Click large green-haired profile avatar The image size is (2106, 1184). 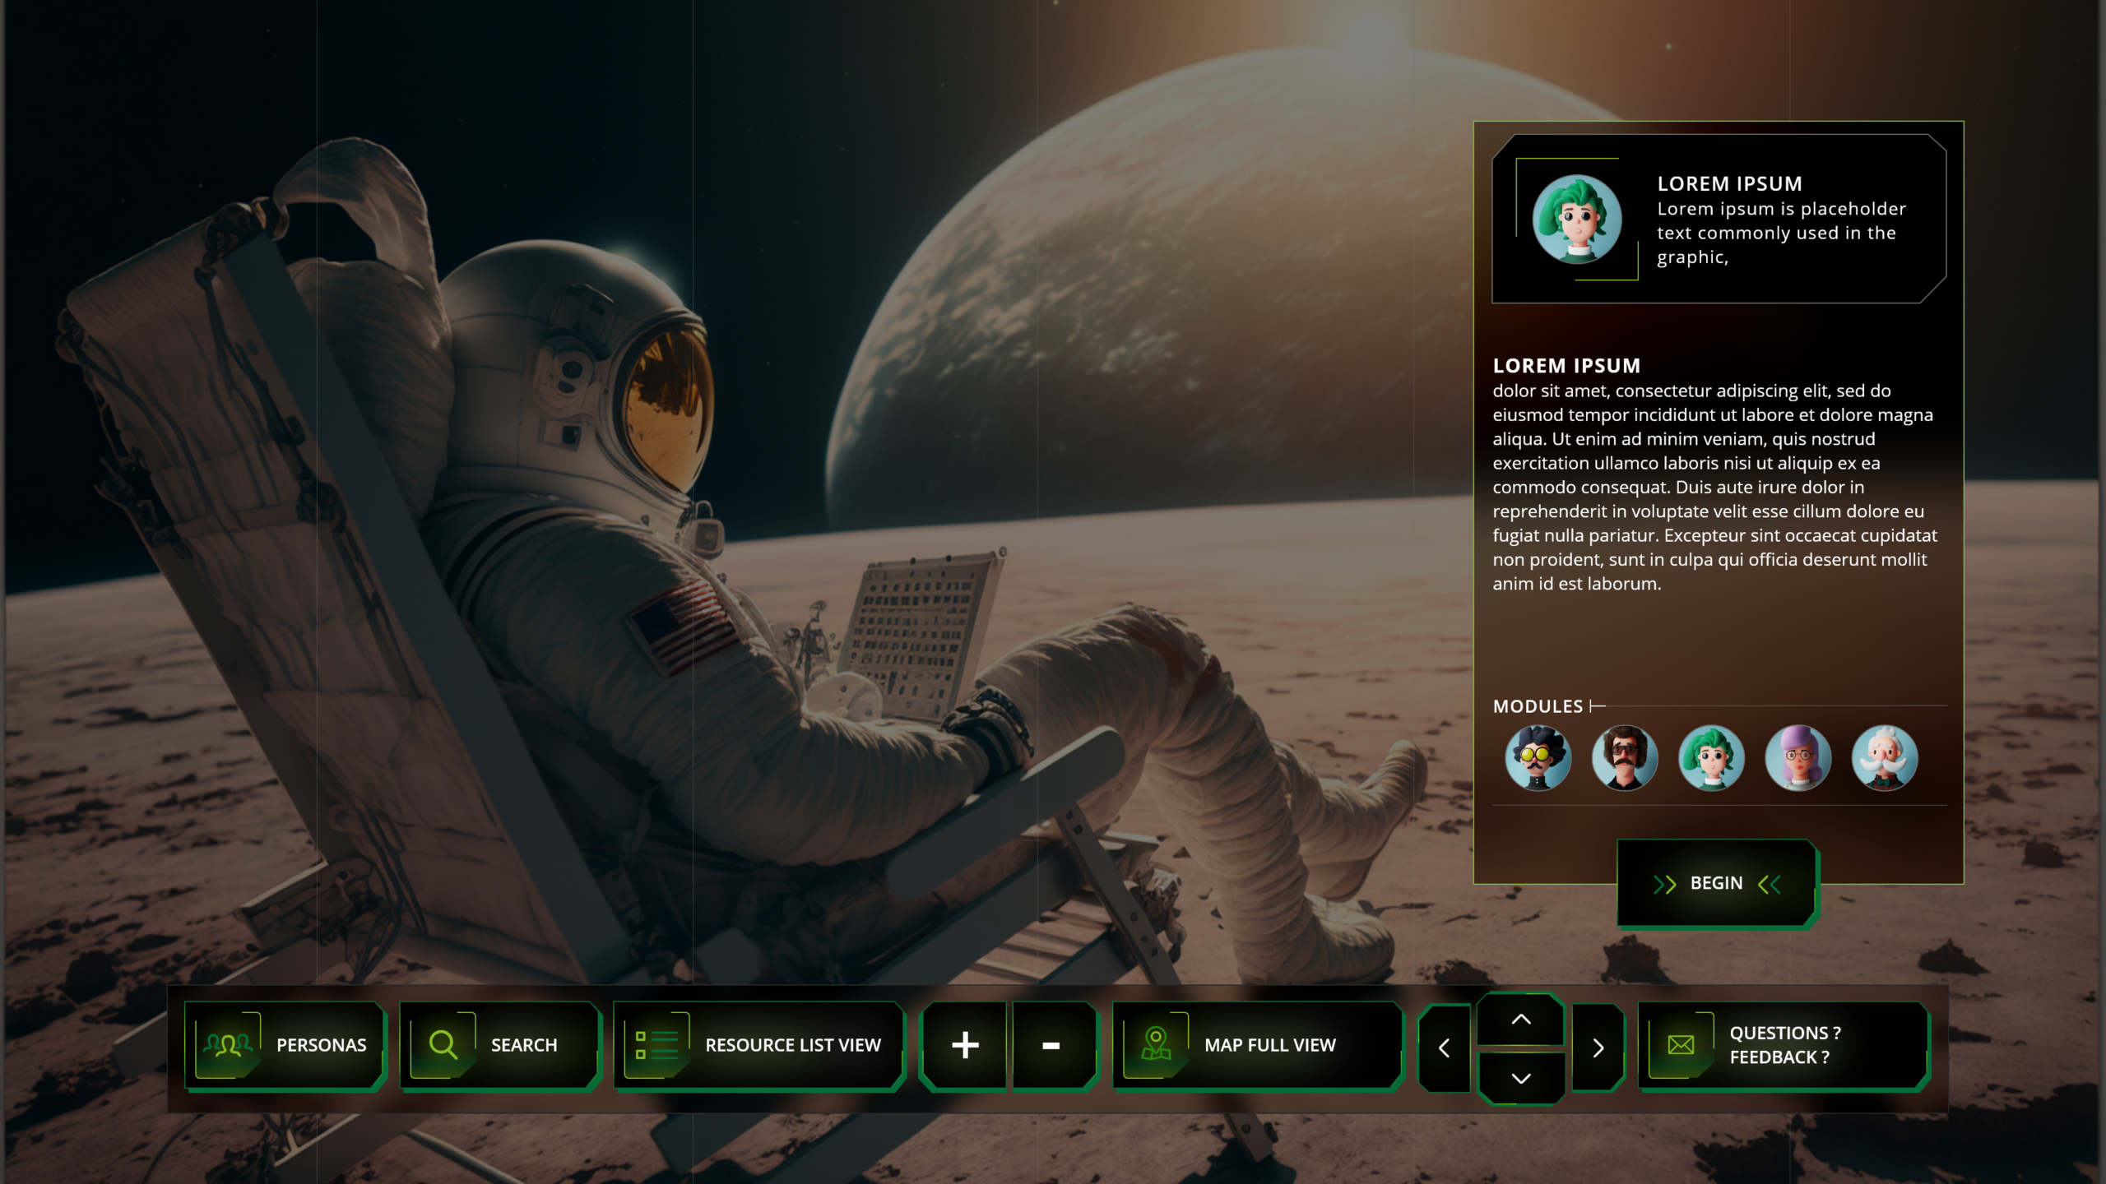pyautogui.click(x=1577, y=220)
